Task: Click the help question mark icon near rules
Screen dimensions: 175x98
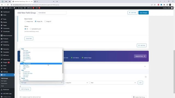Action: tap(146, 77)
